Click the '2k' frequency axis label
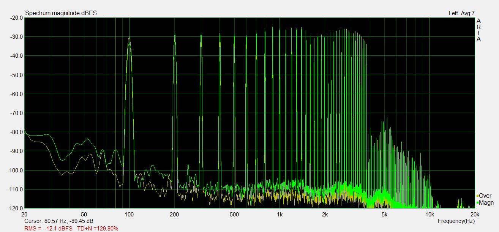499x232 pixels. click(x=325, y=214)
